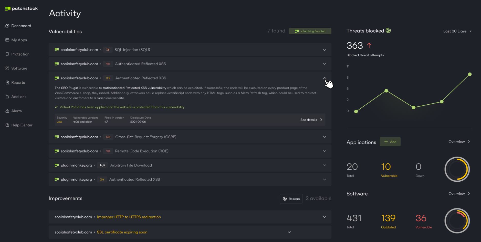
Task: Open the Software Overview link
Action: click(459, 194)
